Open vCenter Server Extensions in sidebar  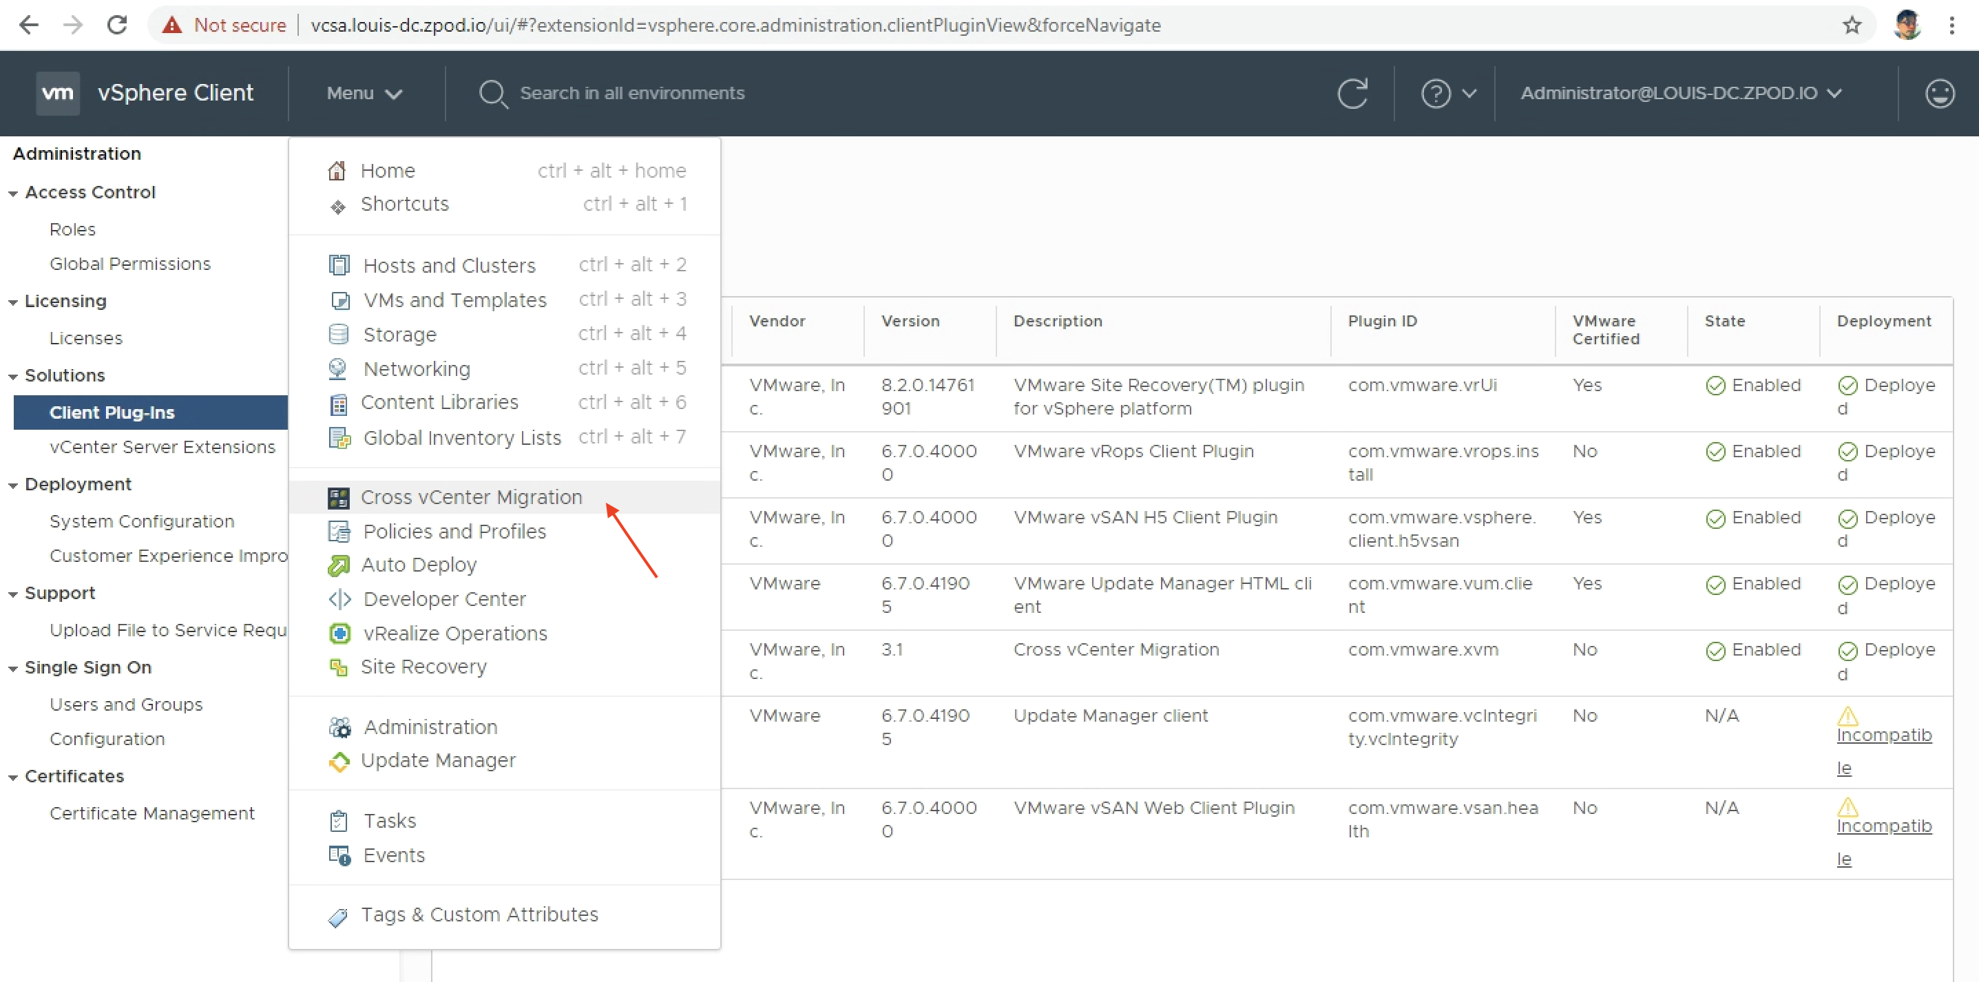tap(162, 446)
